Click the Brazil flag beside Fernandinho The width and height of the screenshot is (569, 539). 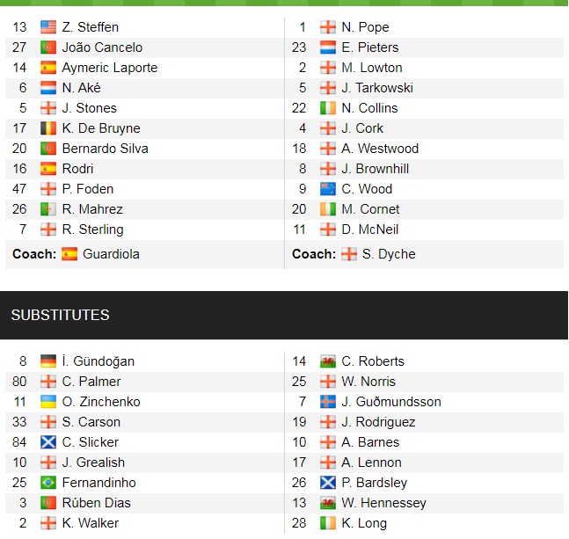point(47,483)
